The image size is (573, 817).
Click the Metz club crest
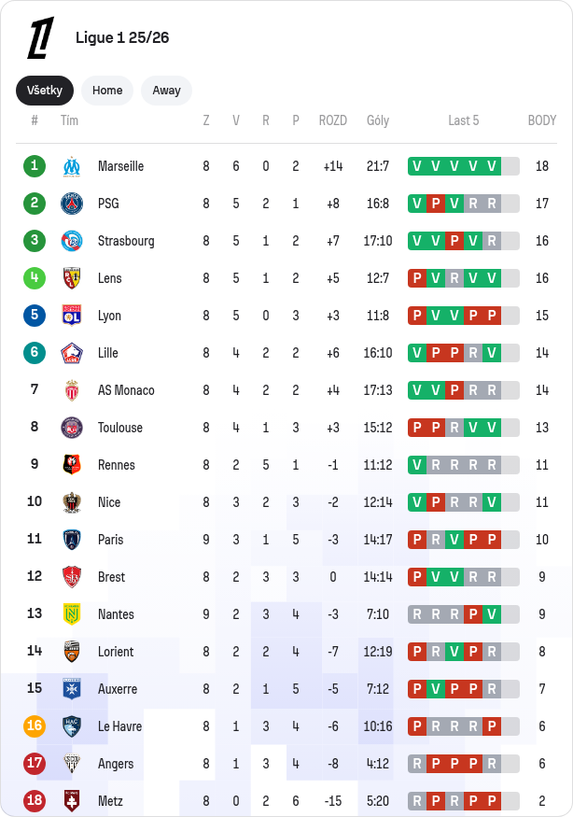pos(72,801)
